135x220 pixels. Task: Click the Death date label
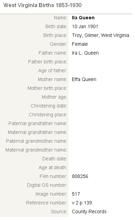[x=55, y=159]
